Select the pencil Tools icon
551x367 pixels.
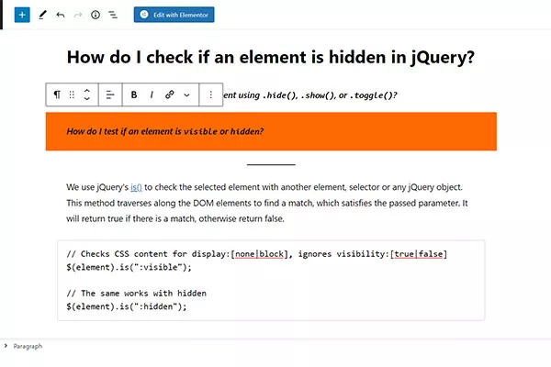tap(42, 15)
